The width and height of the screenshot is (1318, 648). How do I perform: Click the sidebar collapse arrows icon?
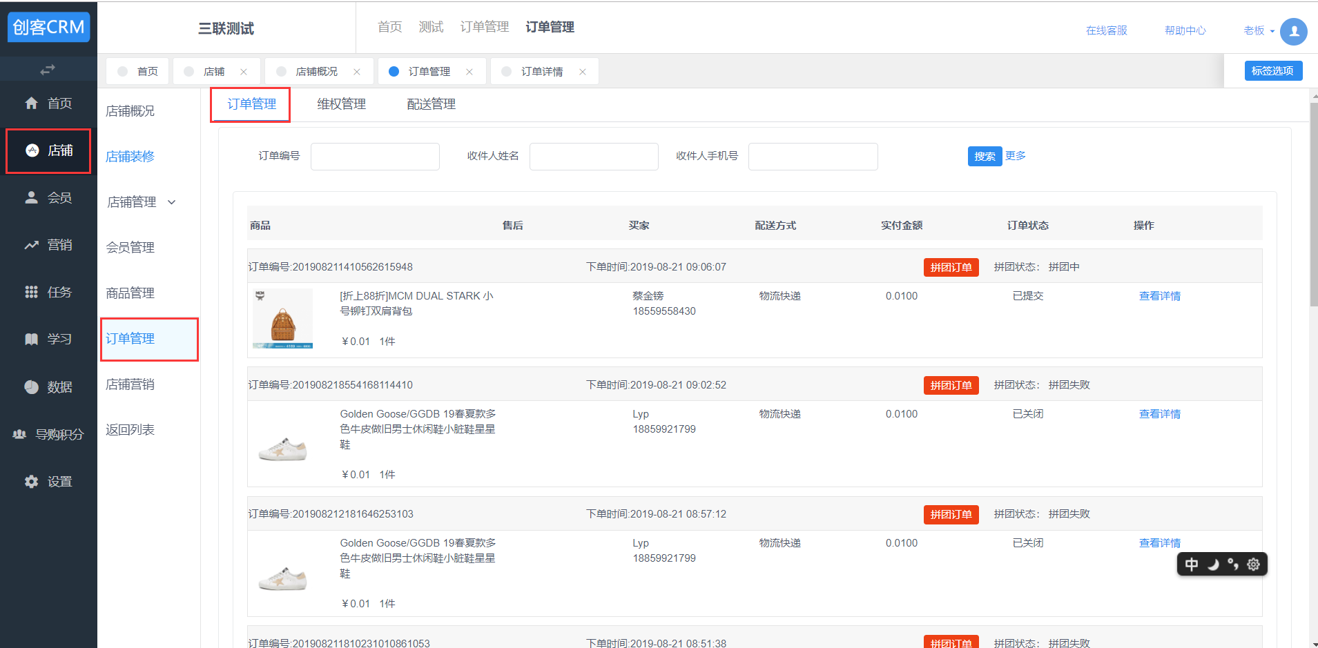(47, 70)
